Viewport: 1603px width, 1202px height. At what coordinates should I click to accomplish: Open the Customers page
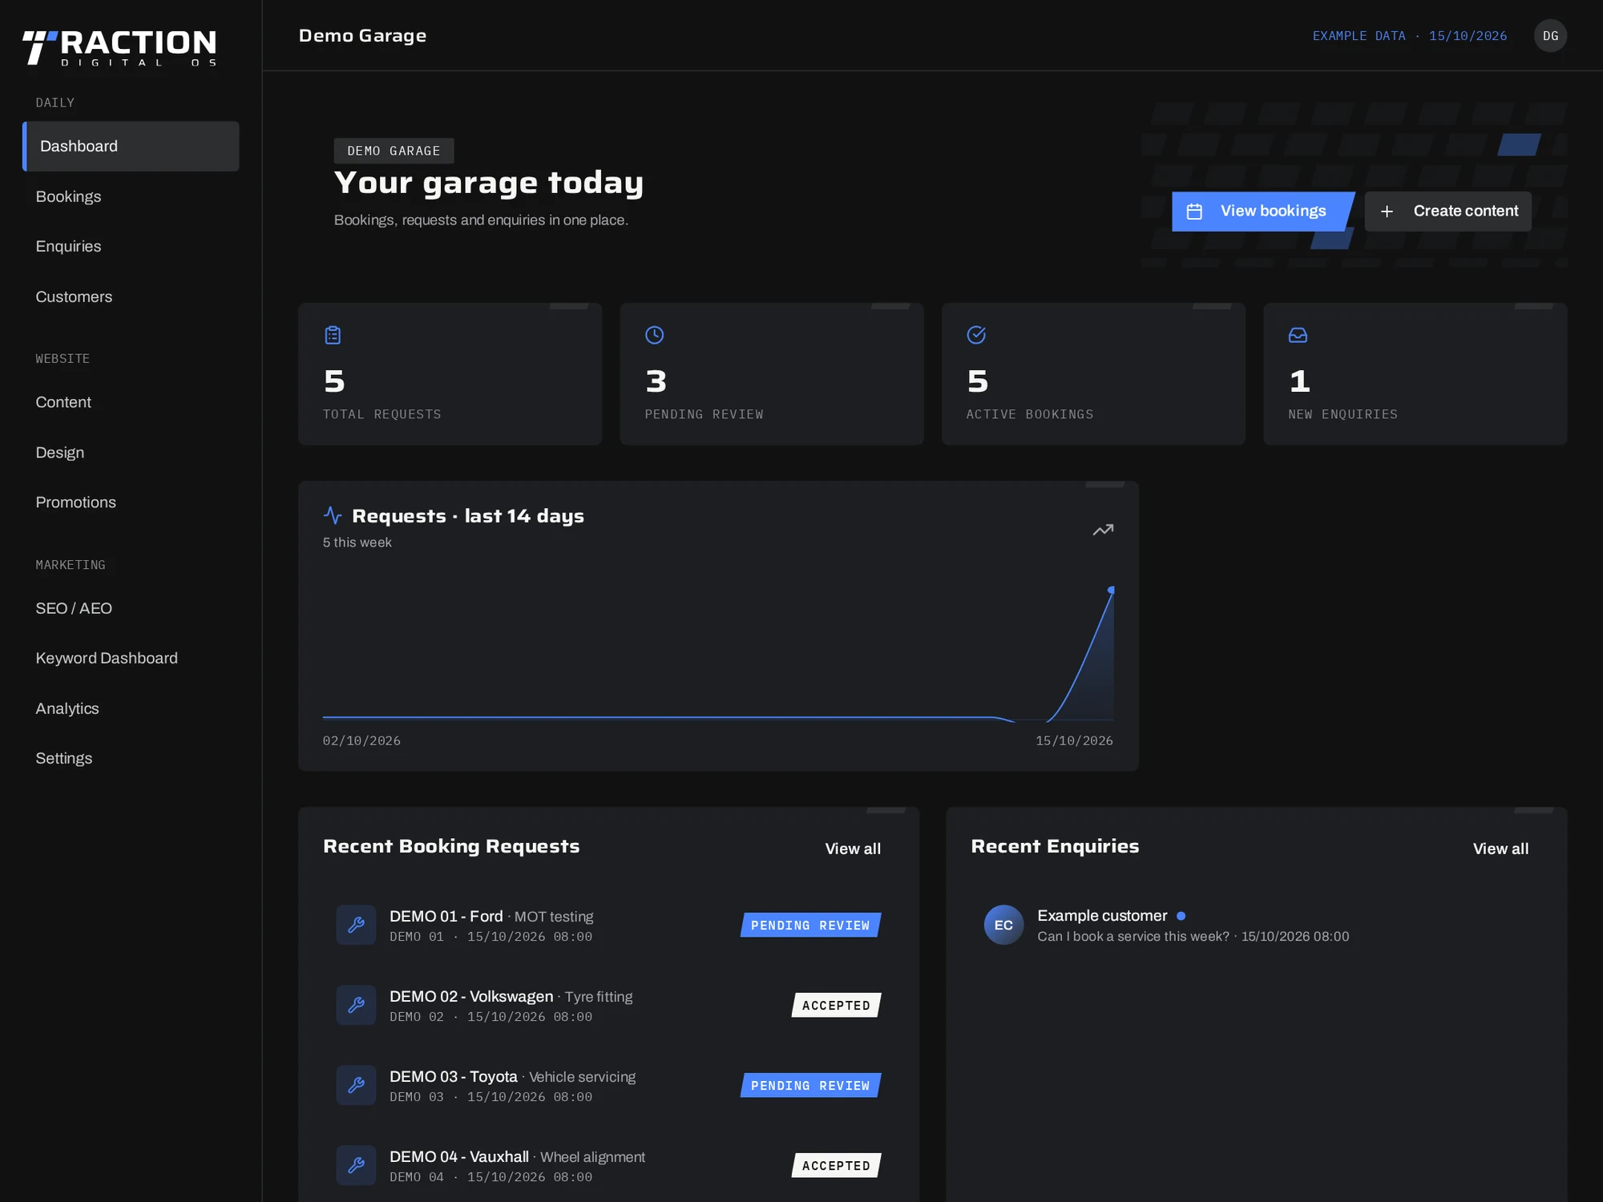click(x=131, y=296)
